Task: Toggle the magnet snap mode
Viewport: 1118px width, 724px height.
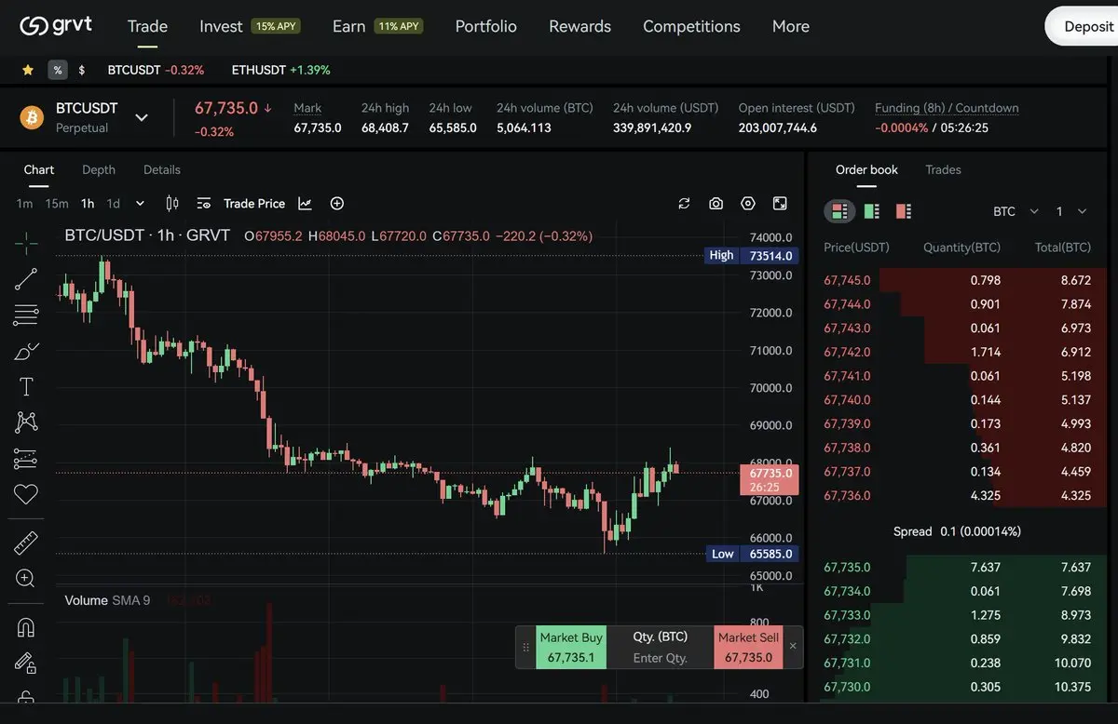Action: click(26, 627)
